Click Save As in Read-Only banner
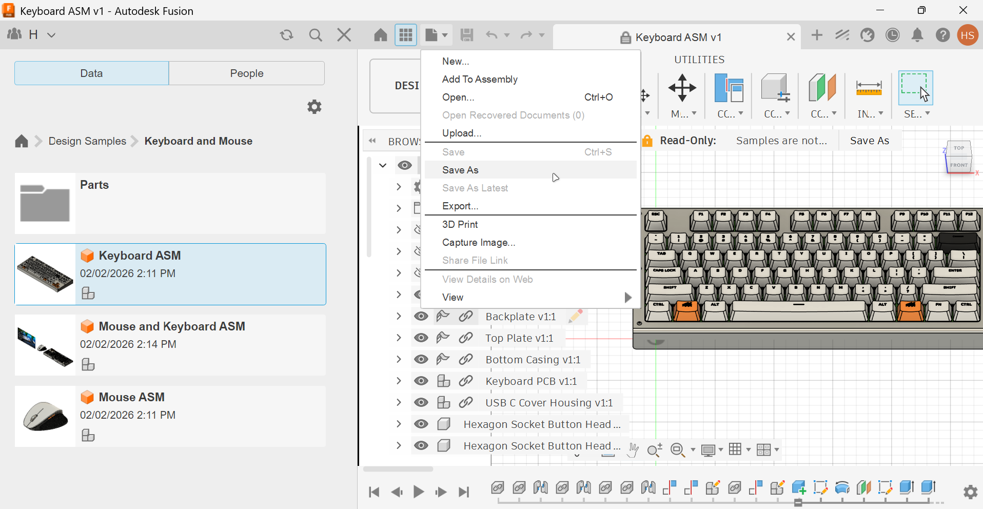This screenshot has width=983, height=509. (870, 141)
